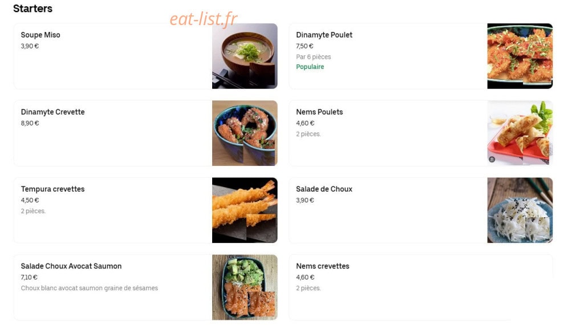The width and height of the screenshot is (564, 325).
Task: Select the Salade de Choux item title
Action: pyautogui.click(x=324, y=189)
